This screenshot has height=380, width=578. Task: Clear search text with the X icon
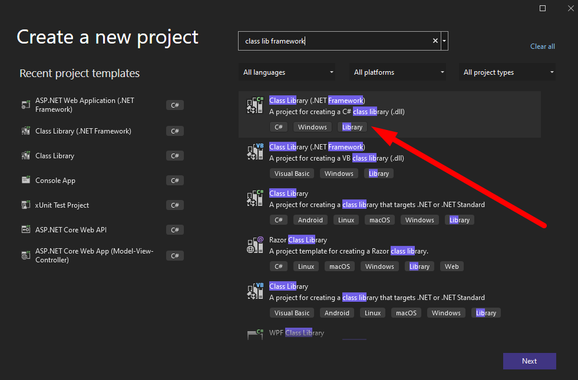[435, 41]
